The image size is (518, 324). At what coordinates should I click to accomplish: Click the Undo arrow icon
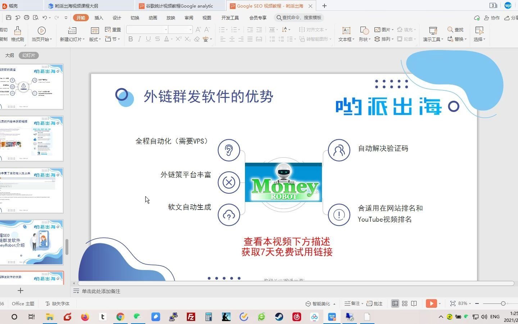(45, 18)
